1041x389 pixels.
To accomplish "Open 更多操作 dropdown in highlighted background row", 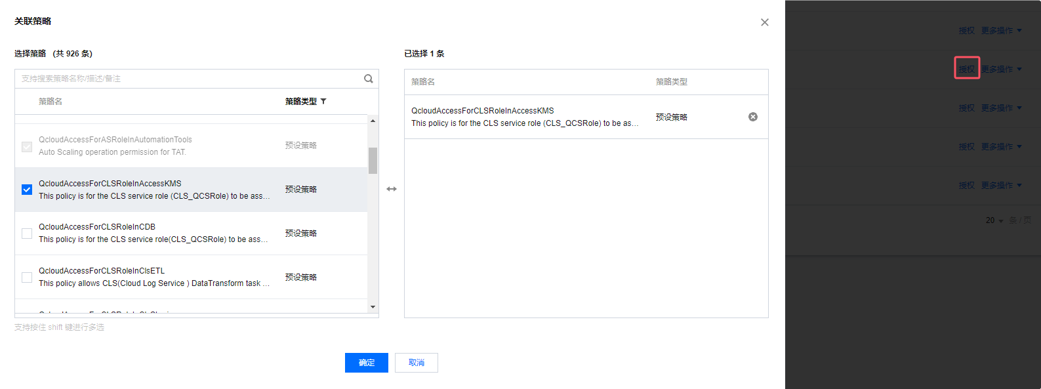I will click(x=1001, y=69).
